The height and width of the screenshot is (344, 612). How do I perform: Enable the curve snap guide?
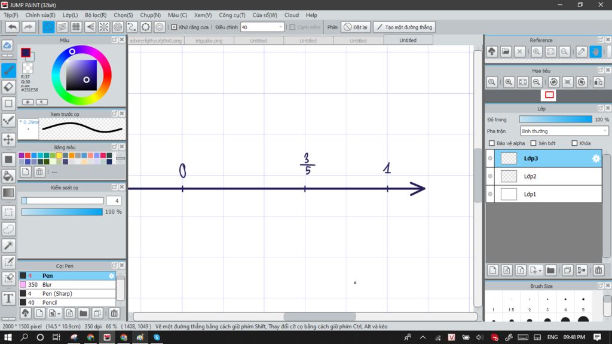tap(131, 27)
